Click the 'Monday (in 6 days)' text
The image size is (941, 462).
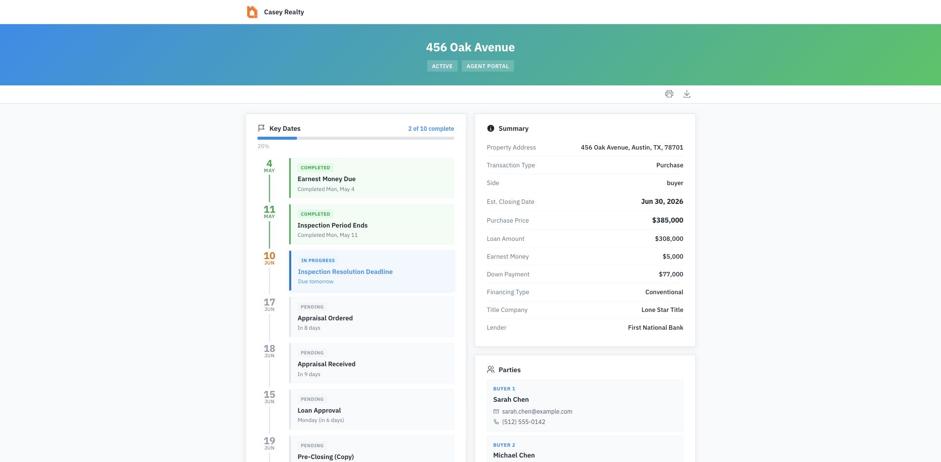(321, 420)
